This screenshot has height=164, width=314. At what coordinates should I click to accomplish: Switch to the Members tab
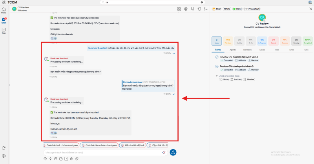(x=247, y=50)
